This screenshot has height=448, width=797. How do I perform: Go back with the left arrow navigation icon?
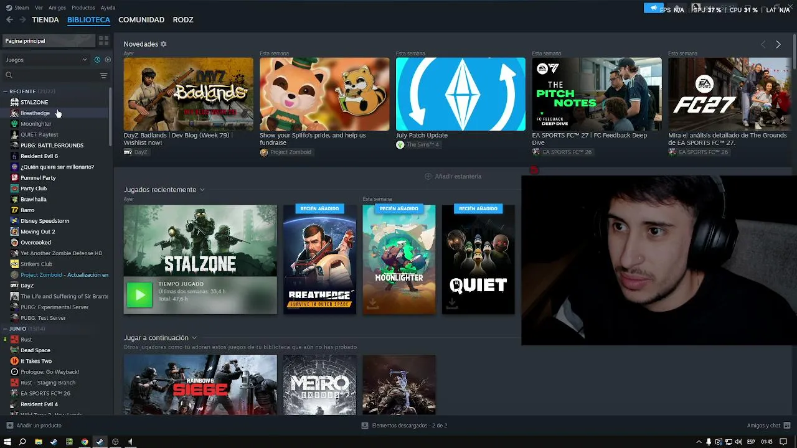coord(9,20)
